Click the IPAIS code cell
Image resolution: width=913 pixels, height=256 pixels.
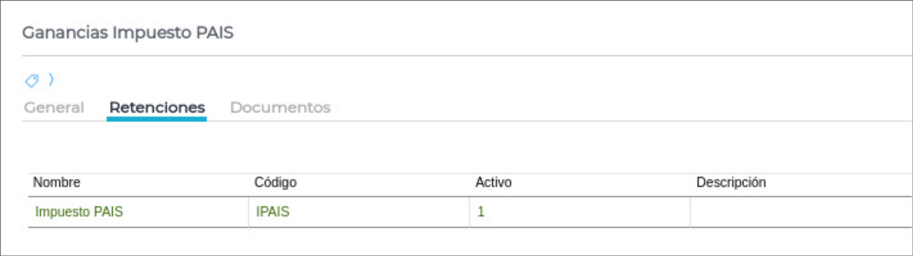272,212
